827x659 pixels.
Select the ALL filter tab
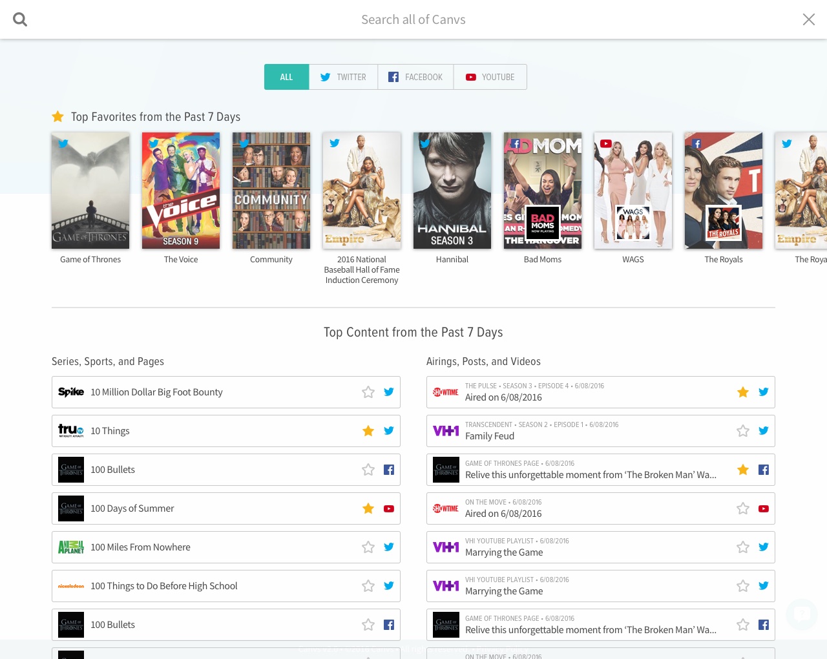[x=286, y=77]
